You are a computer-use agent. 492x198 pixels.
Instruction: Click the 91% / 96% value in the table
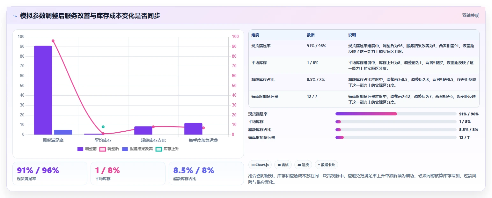click(316, 46)
